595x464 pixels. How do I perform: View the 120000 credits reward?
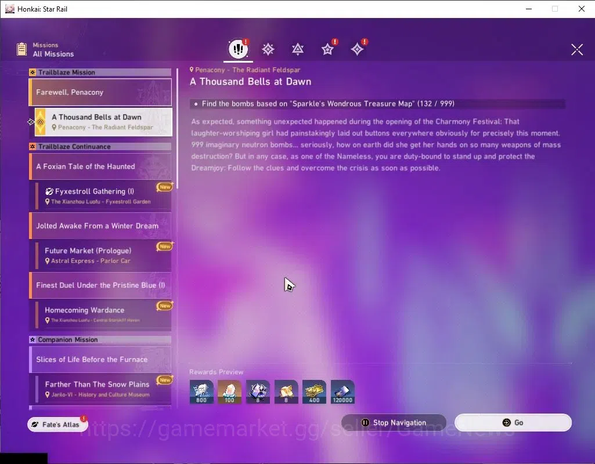pyautogui.click(x=342, y=391)
